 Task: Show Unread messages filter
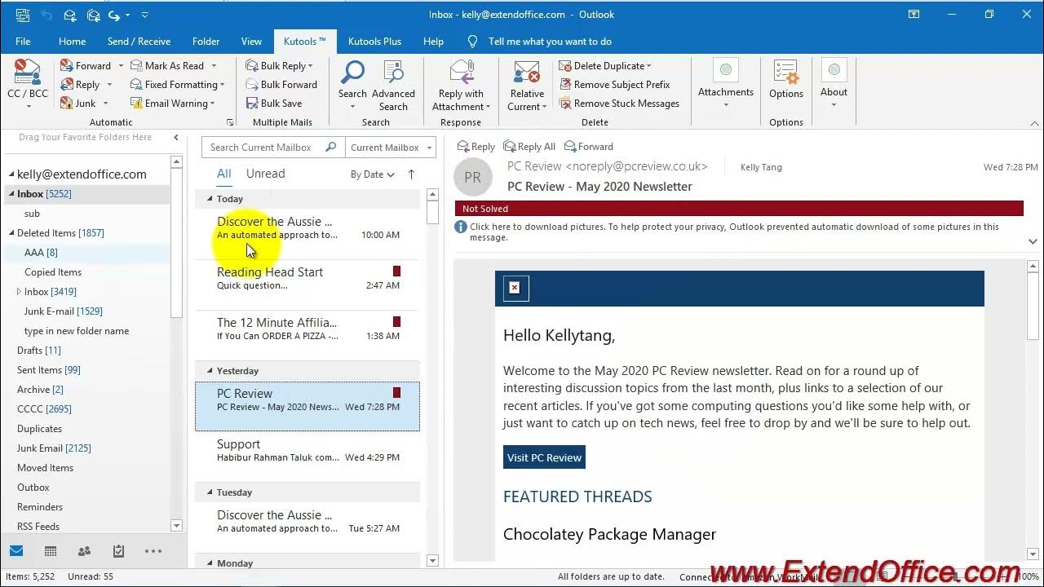click(265, 174)
